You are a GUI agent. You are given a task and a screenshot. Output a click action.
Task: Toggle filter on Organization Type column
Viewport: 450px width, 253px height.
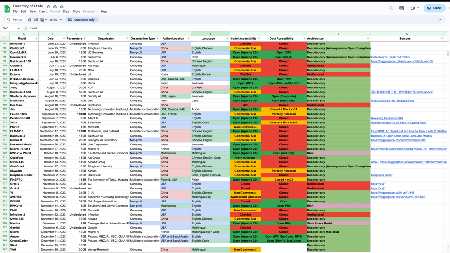pos(157,39)
